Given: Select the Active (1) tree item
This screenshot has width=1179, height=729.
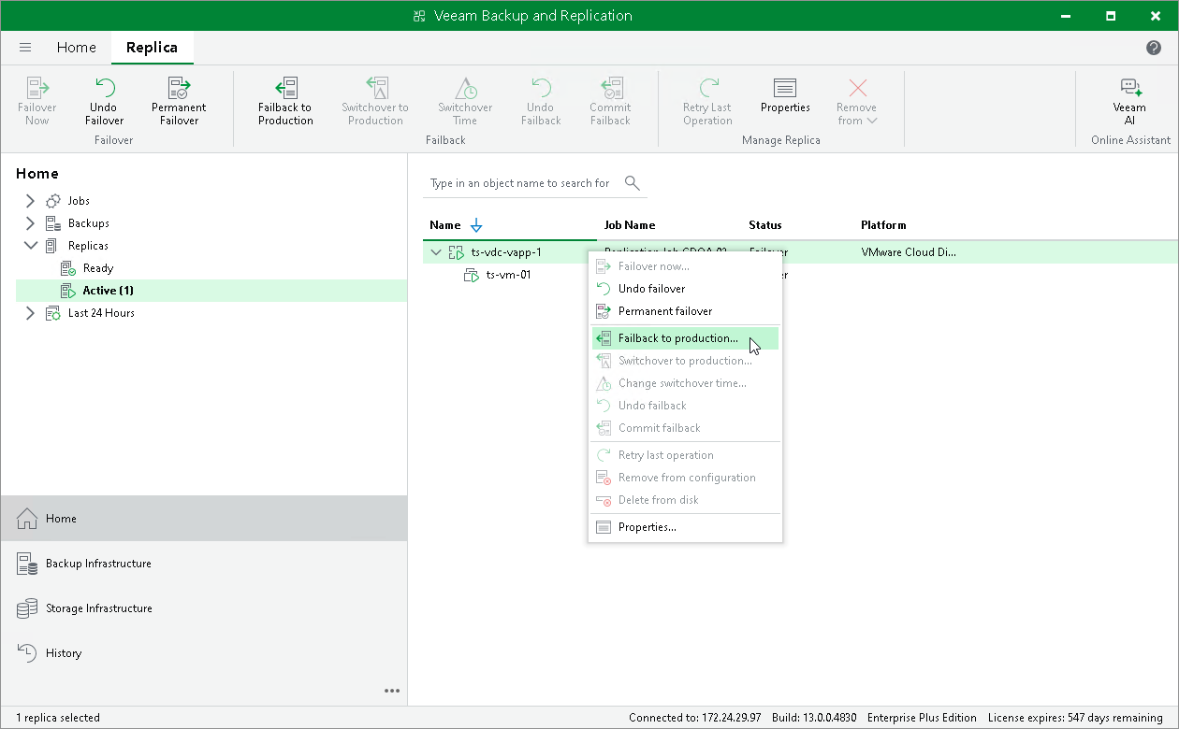Looking at the screenshot, I should (108, 291).
